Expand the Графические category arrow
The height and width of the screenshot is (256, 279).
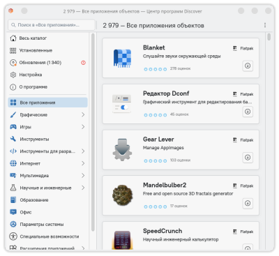coord(83,114)
